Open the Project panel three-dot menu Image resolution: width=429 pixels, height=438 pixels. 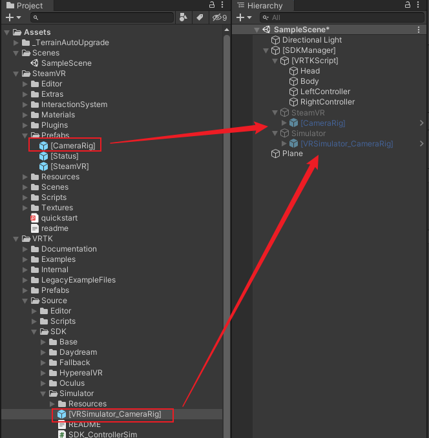point(222,5)
